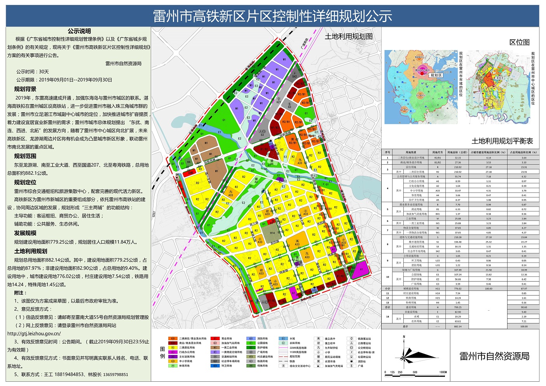546x386 pixels.
Task: Click the red 商业用地 legend swatch
Action: coord(215,339)
